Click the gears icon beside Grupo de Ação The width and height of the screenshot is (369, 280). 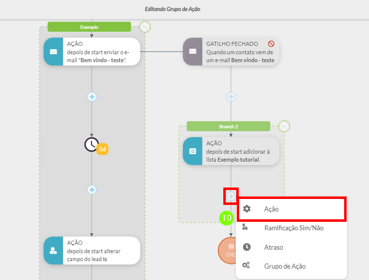pos(246,266)
